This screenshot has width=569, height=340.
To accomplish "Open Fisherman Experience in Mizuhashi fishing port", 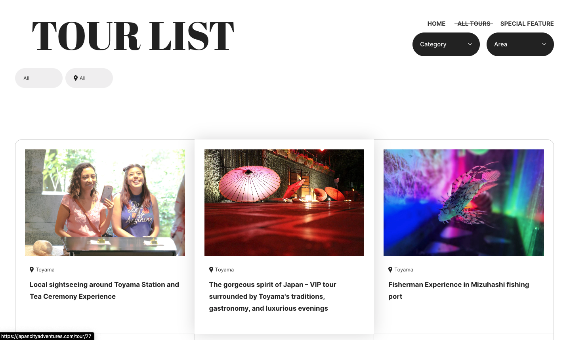I will click(458, 290).
